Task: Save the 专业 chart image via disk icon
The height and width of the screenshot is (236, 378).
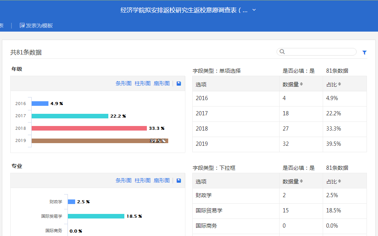Action: 179,180
